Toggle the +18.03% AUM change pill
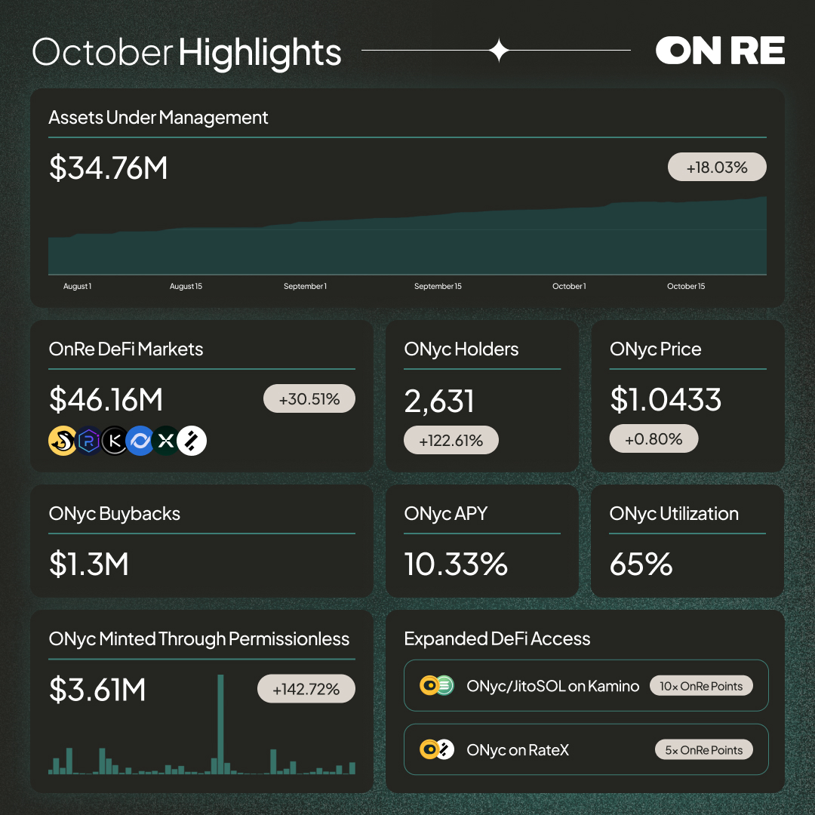This screenshot has width=815, height=815. [x=717, y=167]
